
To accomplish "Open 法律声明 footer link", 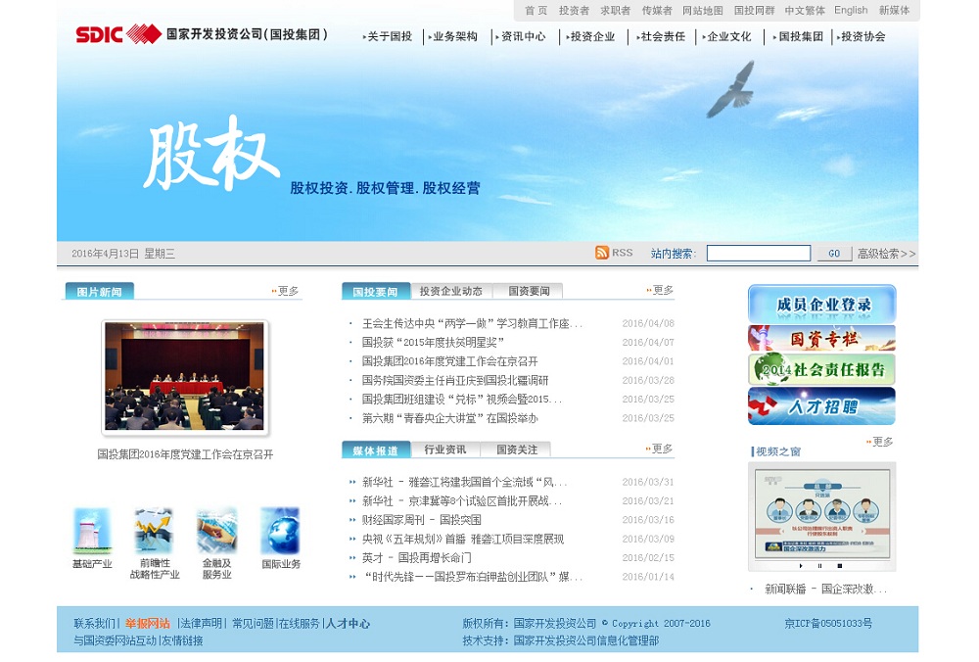I will click(201, 623).
